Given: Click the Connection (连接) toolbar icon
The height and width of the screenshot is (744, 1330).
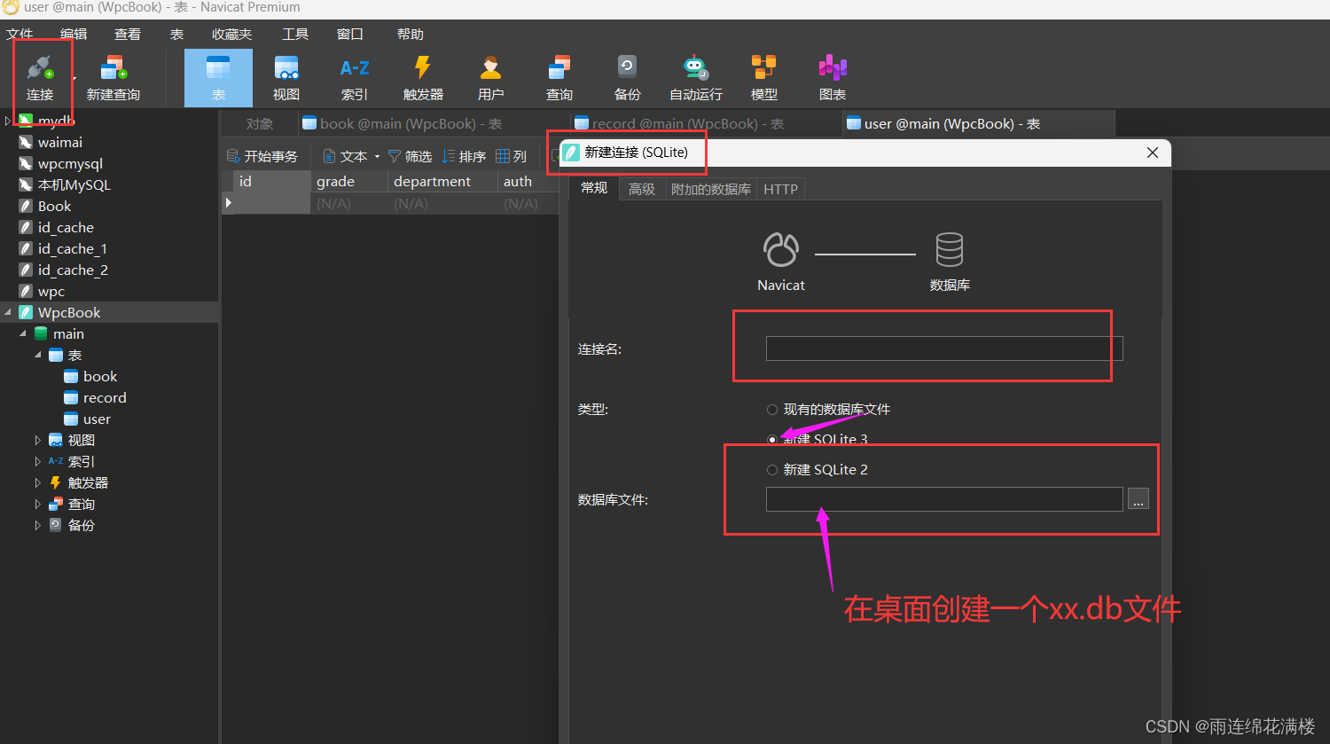Looking at the screenshot, I should click(40, 78).
